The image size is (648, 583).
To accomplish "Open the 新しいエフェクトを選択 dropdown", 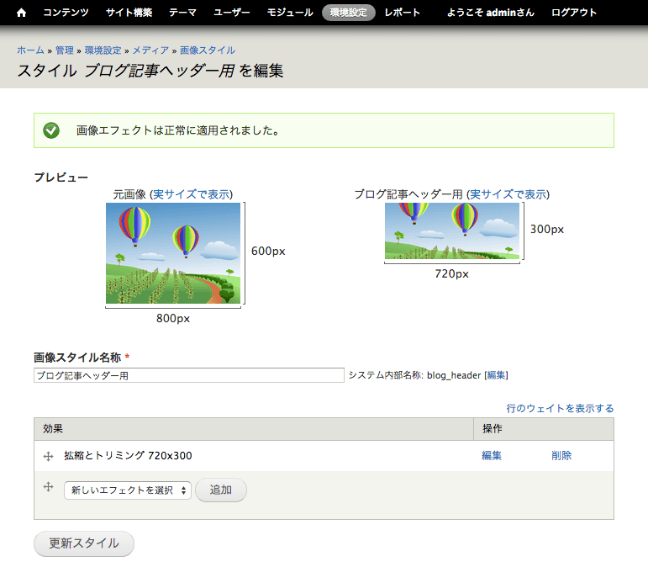I will [x=128, y=490].
